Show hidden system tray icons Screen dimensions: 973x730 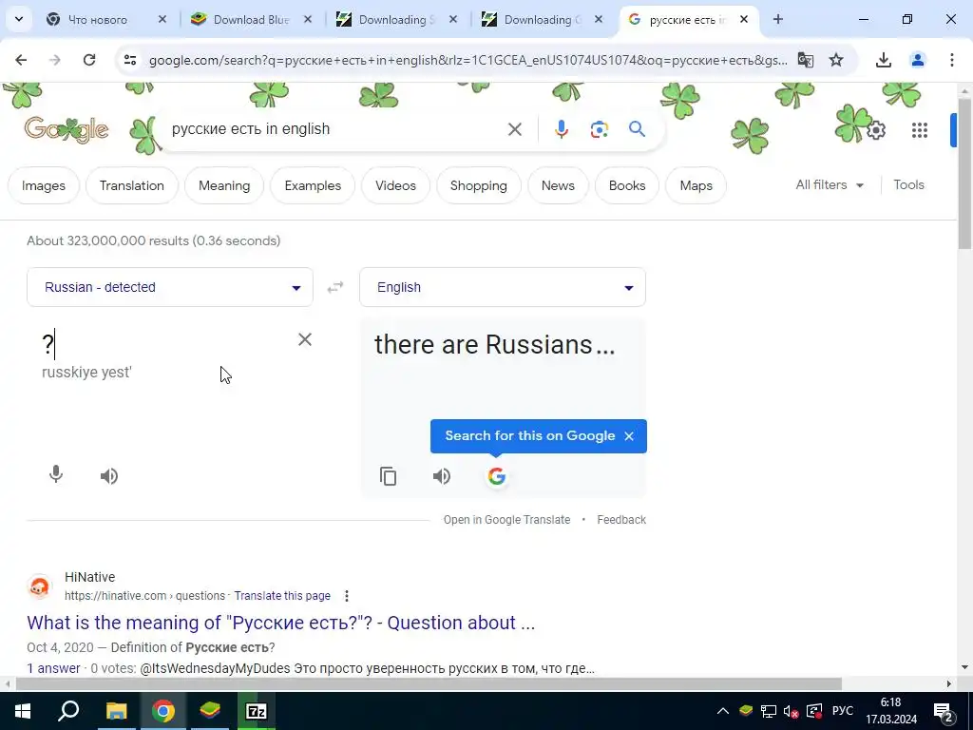723,711
